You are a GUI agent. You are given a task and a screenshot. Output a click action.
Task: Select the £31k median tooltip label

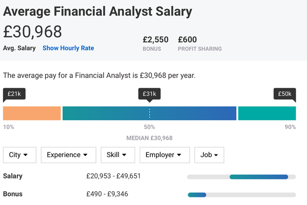(x=149, y=94)
